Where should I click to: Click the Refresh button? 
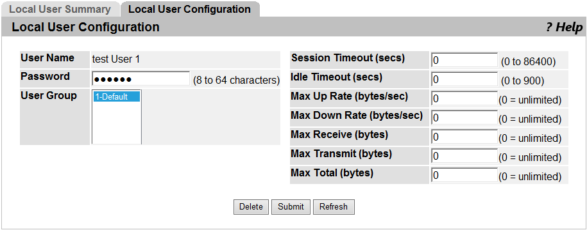tap(334, 207)
